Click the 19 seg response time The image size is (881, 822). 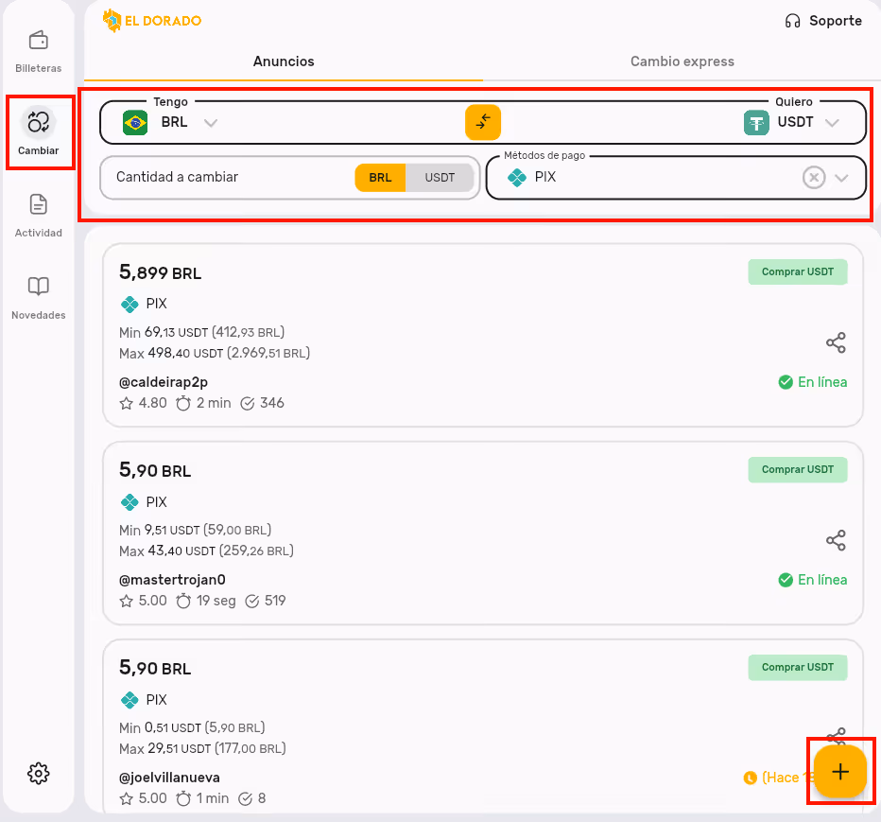coord(216,601)
